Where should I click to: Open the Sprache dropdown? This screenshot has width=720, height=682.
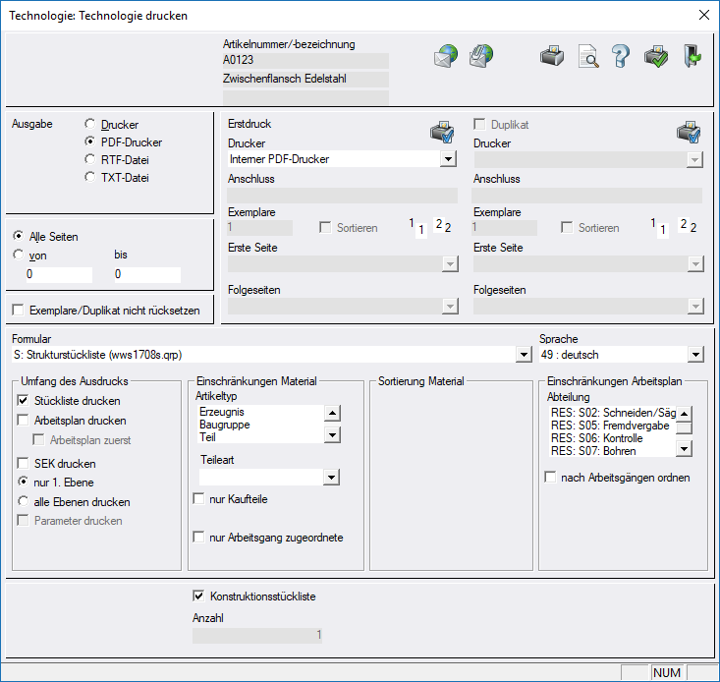pyautogui.click(x=695, y=355)
